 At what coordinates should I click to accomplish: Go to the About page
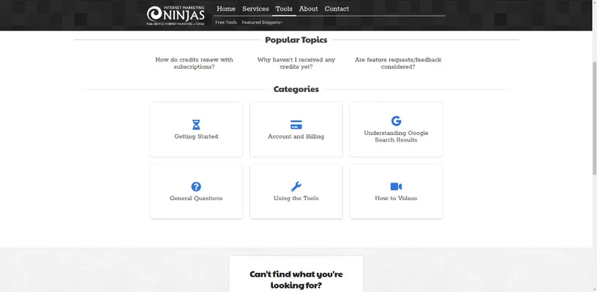(x=308, y=9)
